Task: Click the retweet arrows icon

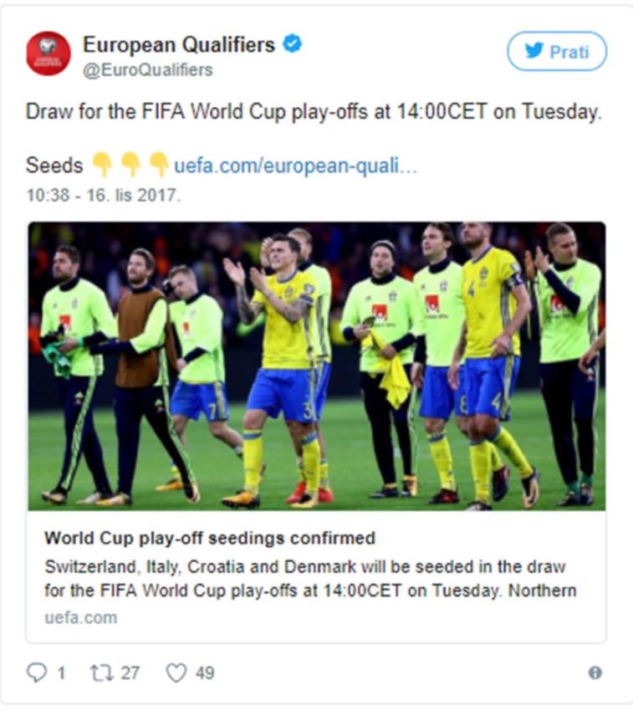Action: (101, 673)
